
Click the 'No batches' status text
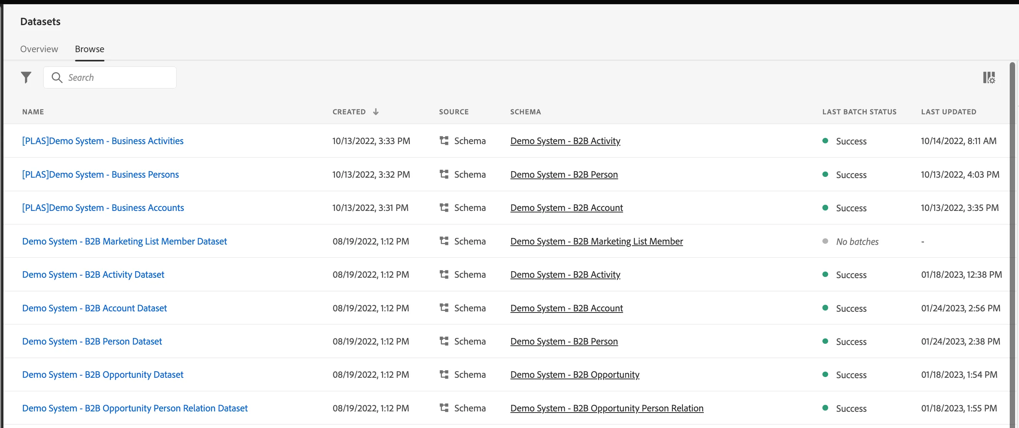point(857,241)
